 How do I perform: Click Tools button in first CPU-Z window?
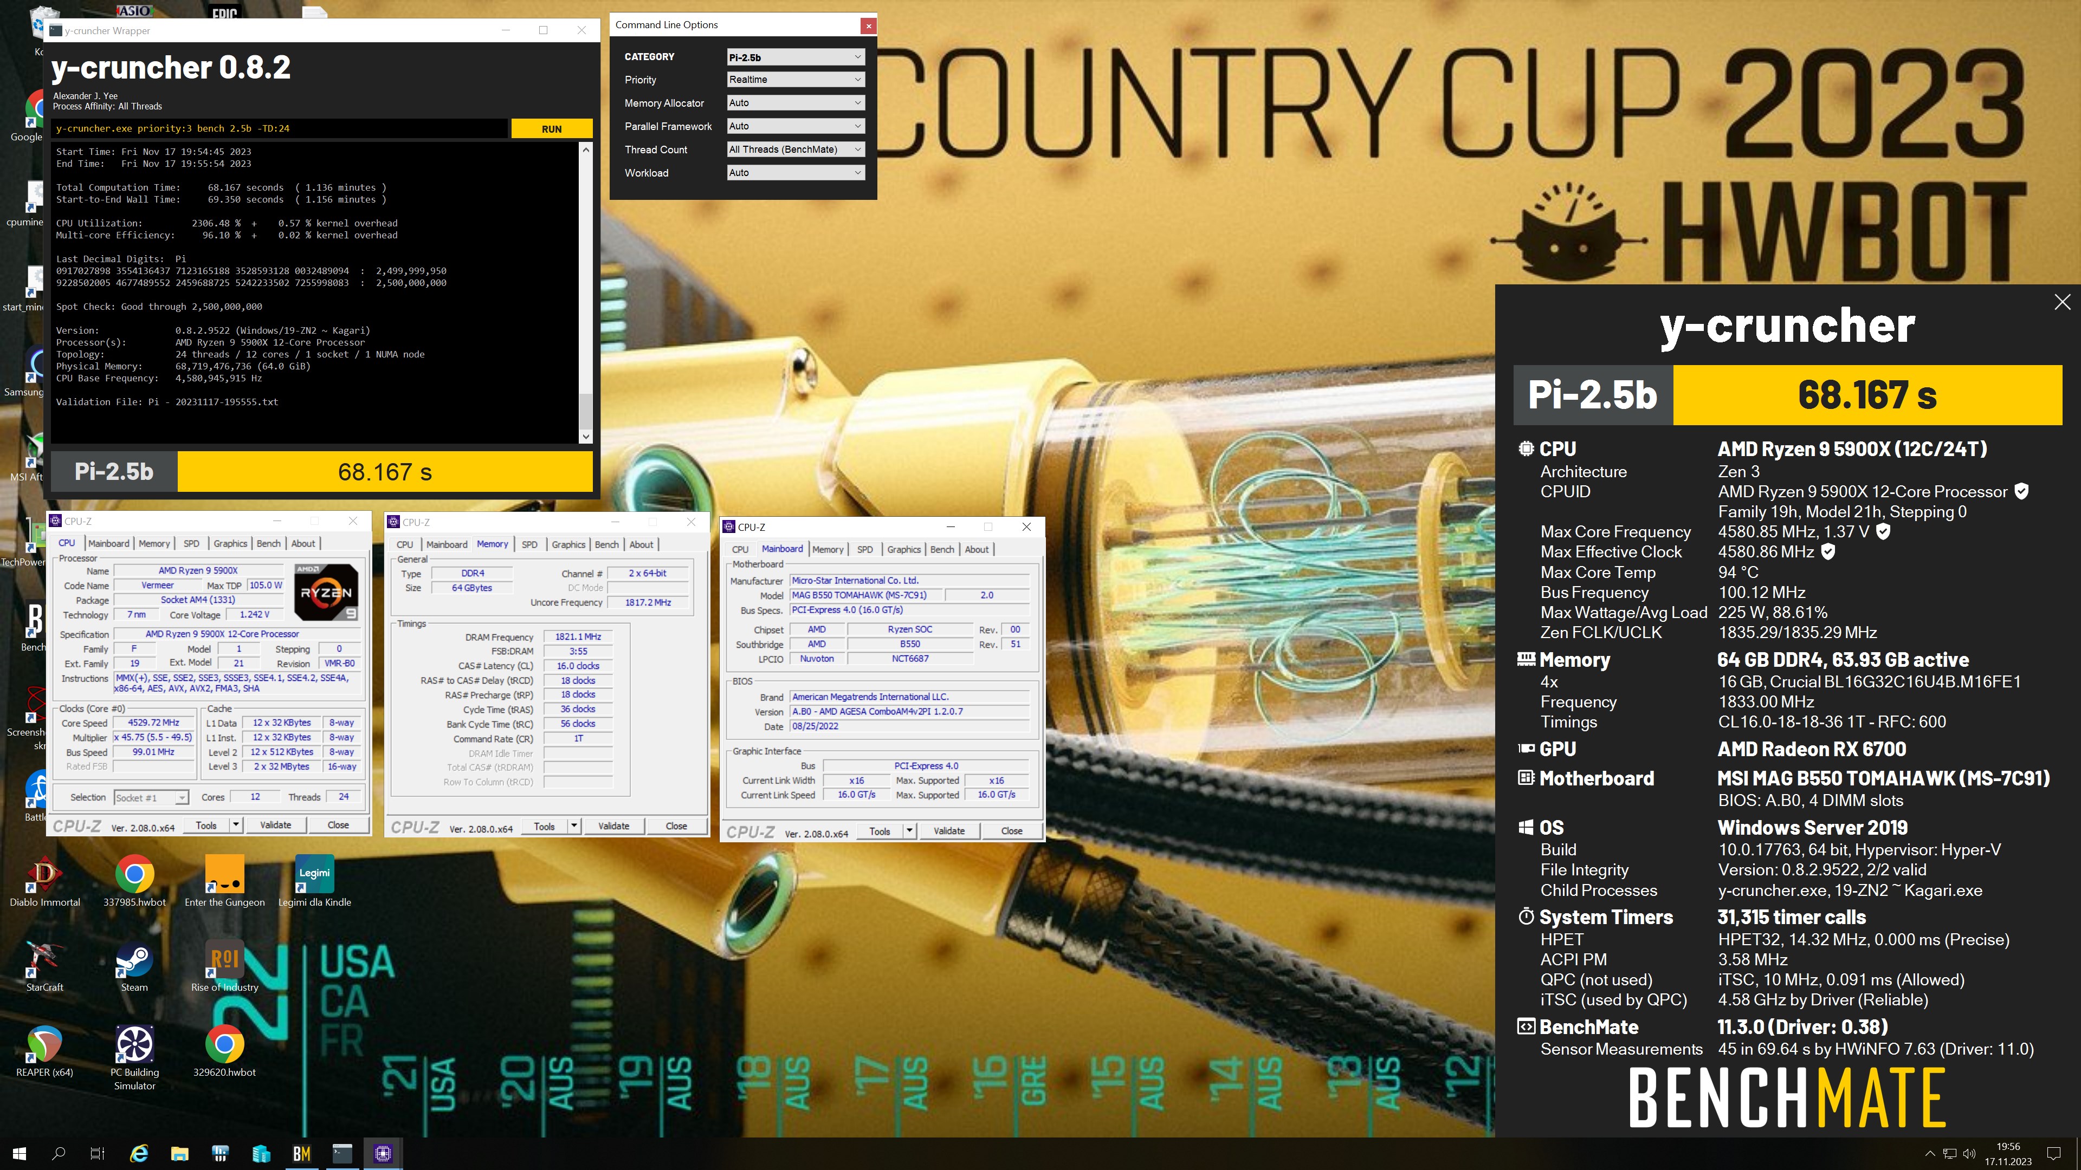coord(206,825)
